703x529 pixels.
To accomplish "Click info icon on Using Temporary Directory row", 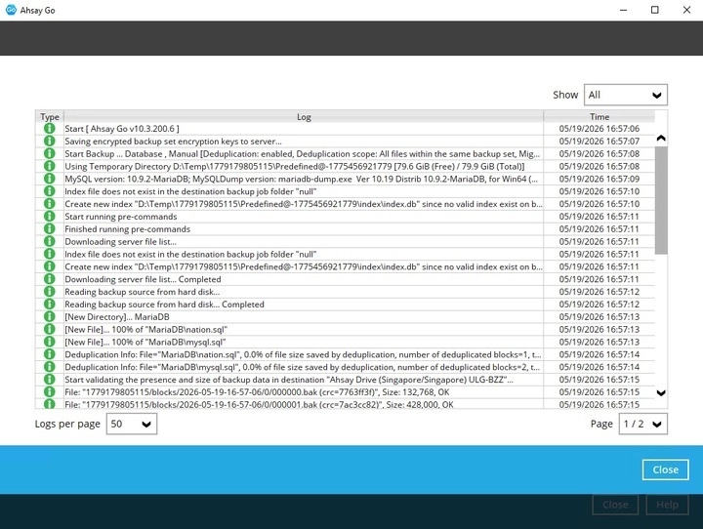I will (x=50, y=166).
